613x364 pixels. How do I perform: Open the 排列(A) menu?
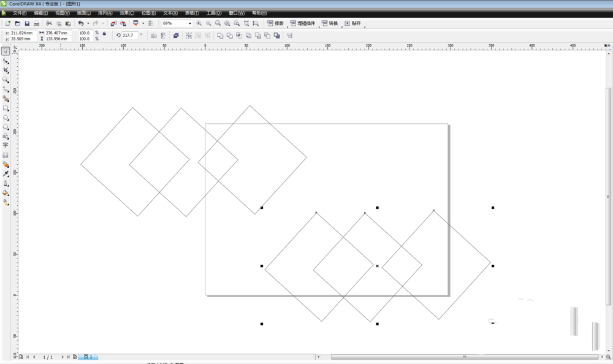(105, 13)
